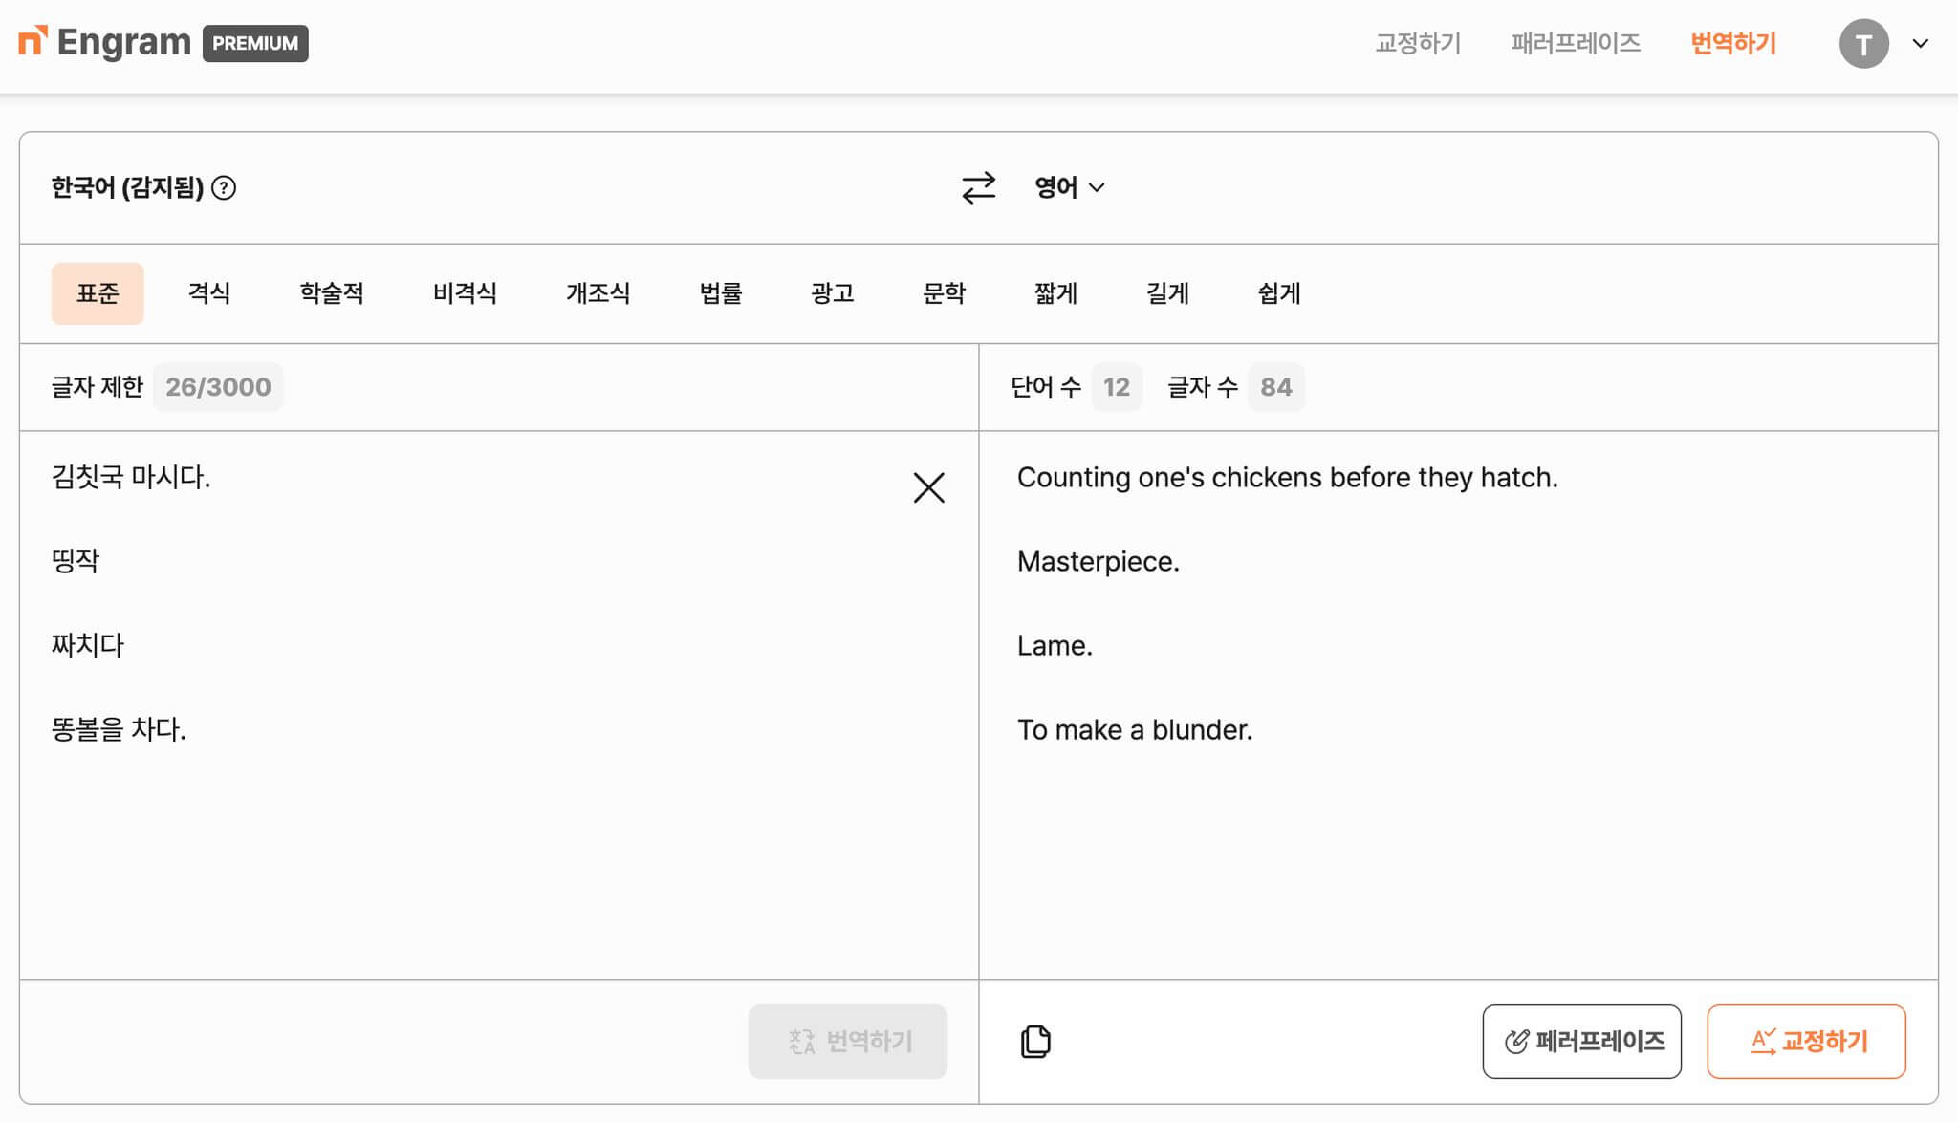This screenshot has height=1122, width=1958.
Task: Open the 교정하기 nav tab
Action: click(x=1418, y=44)
